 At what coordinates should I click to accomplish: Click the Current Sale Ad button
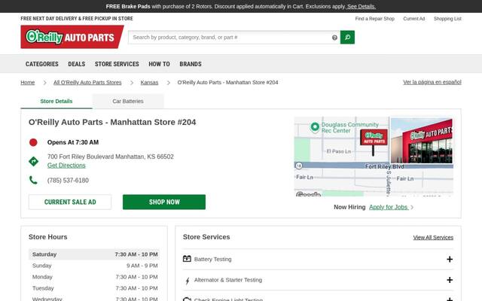pos(70,202)
